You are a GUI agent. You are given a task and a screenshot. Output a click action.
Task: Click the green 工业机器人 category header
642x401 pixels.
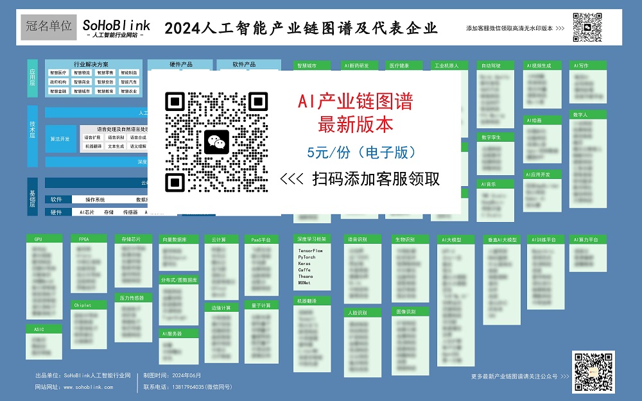tap(449, 65)
